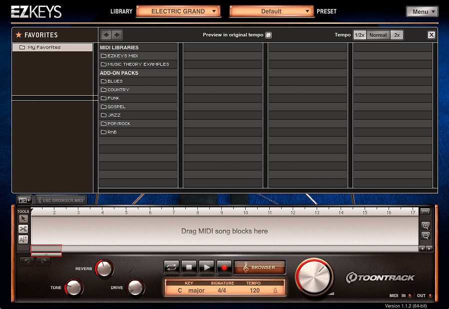449x309 pixels.
Task: Select the arrow pointer tool
Action: pyautogui.click(x=23, y=219)
